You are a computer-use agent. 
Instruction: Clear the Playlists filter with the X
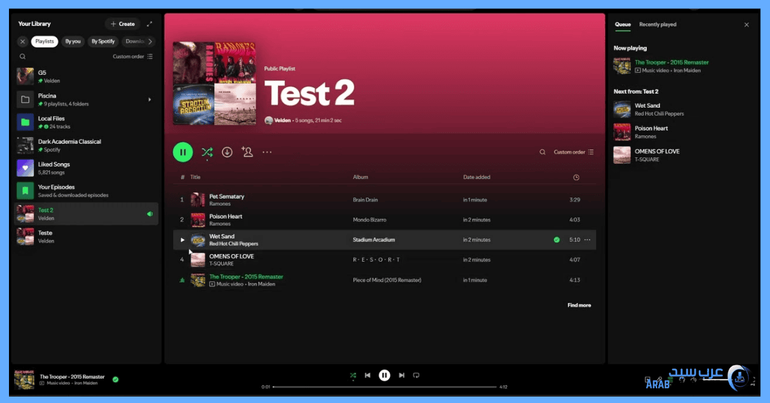pos(22,41)
